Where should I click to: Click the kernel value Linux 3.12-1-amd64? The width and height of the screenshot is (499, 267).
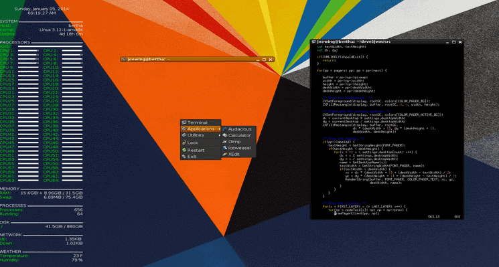tap(61, 30)
